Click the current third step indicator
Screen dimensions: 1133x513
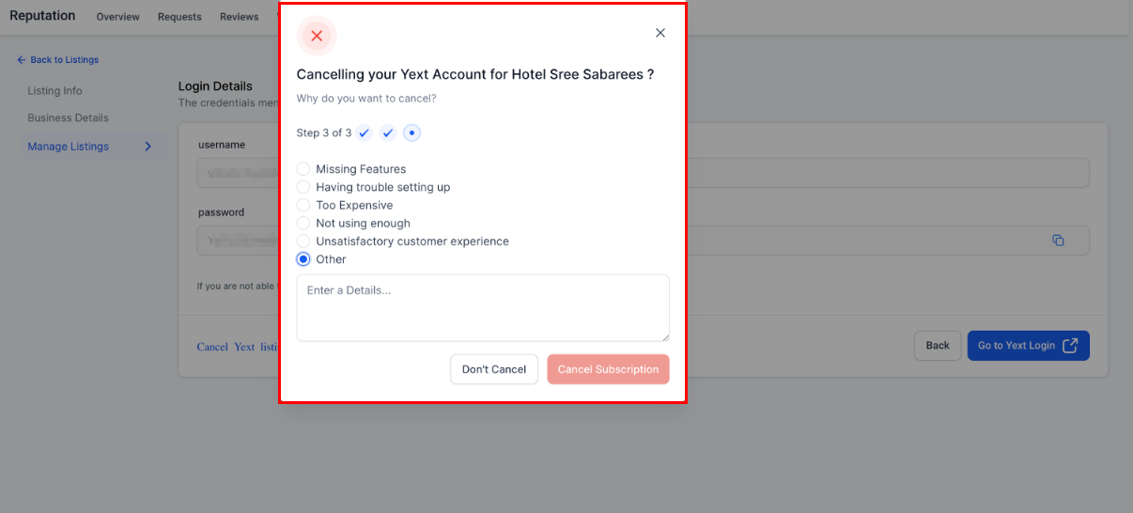point(412,133)
